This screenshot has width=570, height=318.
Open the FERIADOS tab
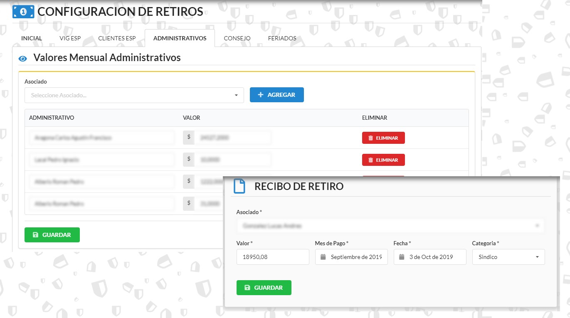pyautogui.click(x=282, y=38)
